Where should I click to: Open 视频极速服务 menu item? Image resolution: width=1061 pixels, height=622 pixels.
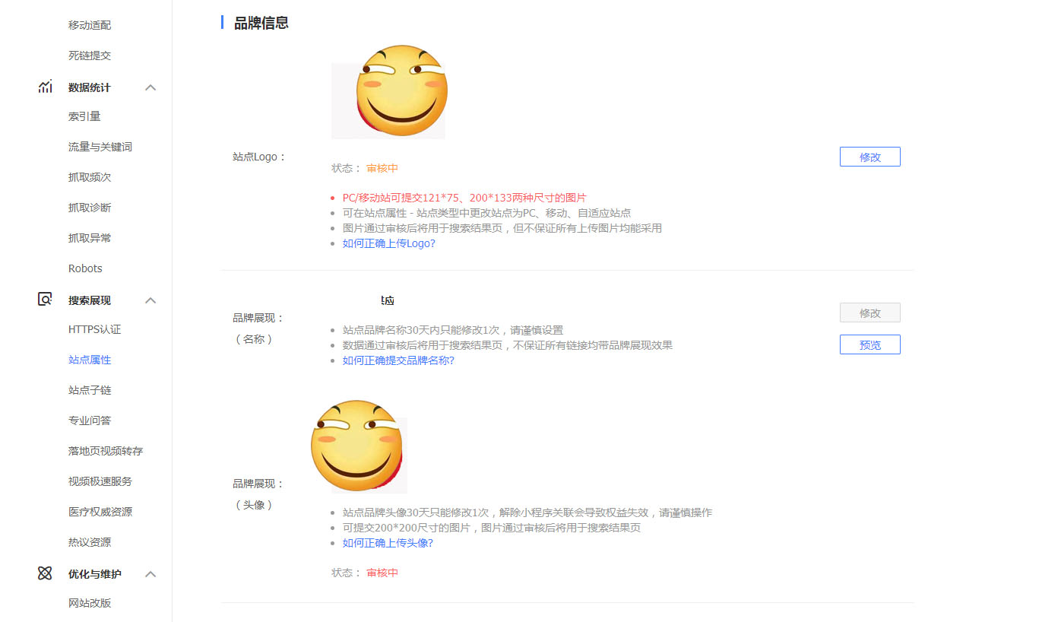coord(100,481)
